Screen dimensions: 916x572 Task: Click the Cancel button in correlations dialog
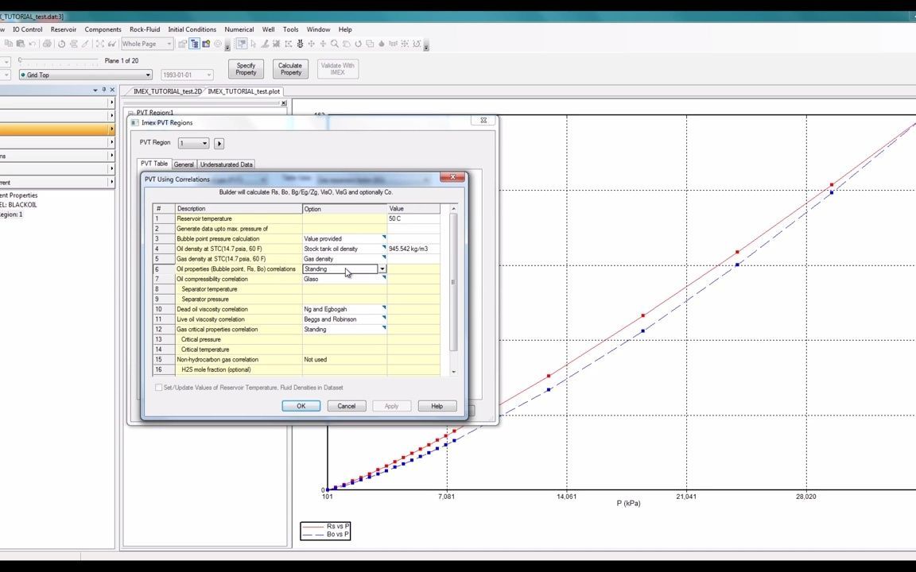point(347,406)
